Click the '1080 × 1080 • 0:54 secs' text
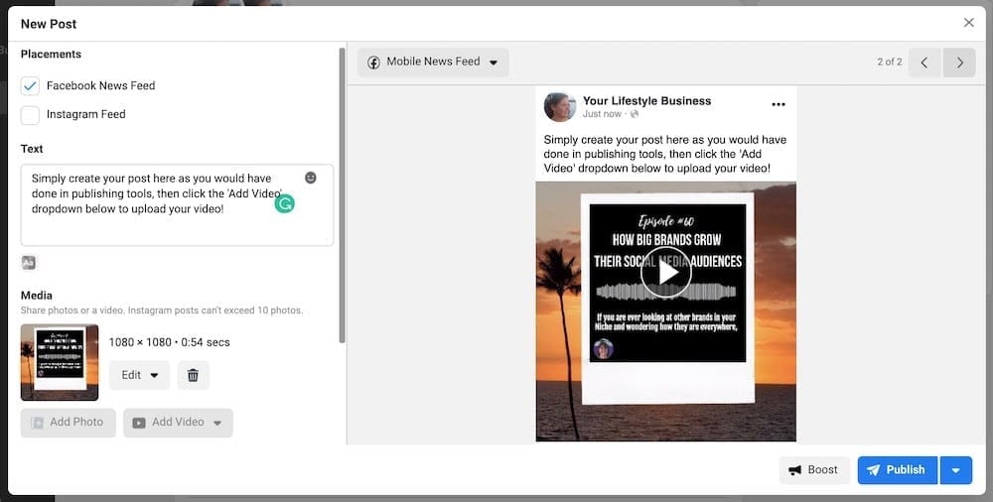Screen dimensions: 993x502 click(x=169, y=342)
